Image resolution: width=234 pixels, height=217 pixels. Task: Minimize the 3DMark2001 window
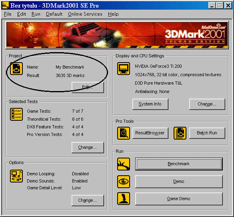[x=212, y=6]
